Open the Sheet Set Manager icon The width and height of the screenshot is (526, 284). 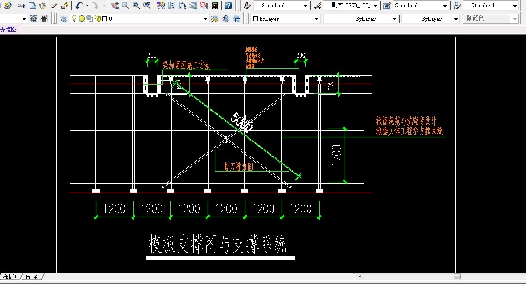(x=193, y=6)
